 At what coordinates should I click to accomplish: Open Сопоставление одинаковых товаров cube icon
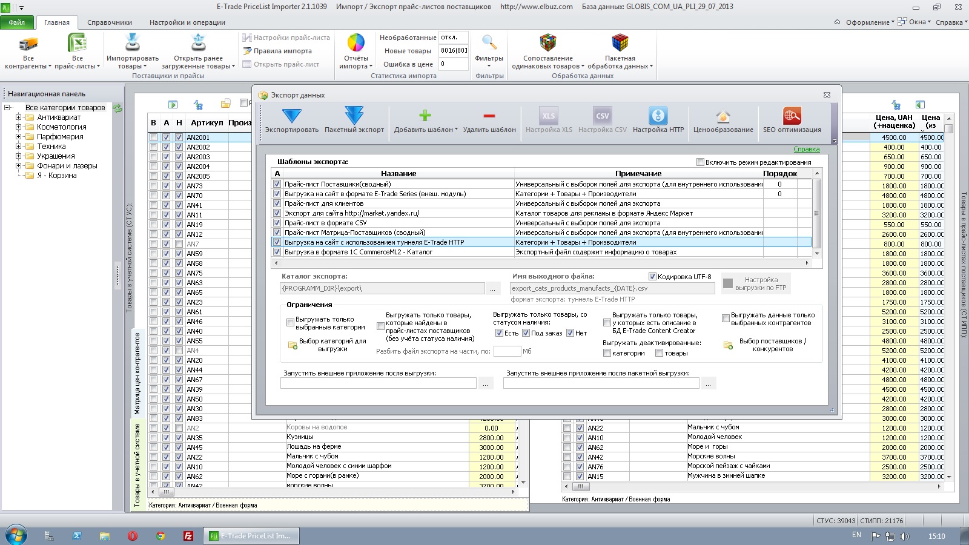click(x=548, y=43)
